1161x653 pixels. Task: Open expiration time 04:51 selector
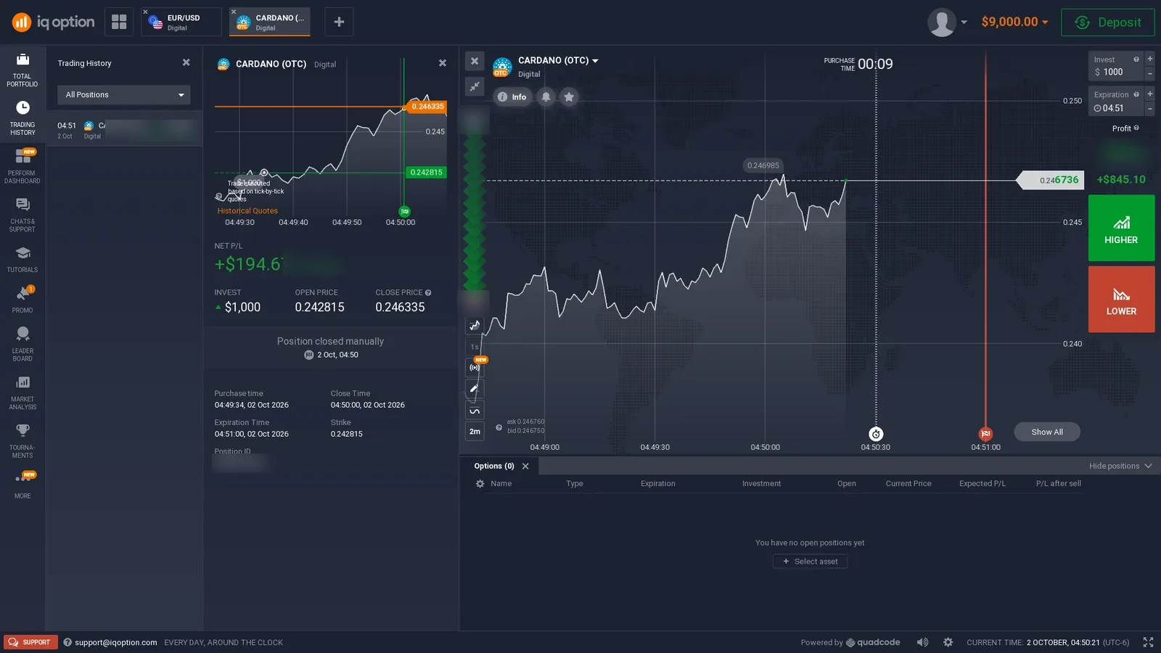1116,102
